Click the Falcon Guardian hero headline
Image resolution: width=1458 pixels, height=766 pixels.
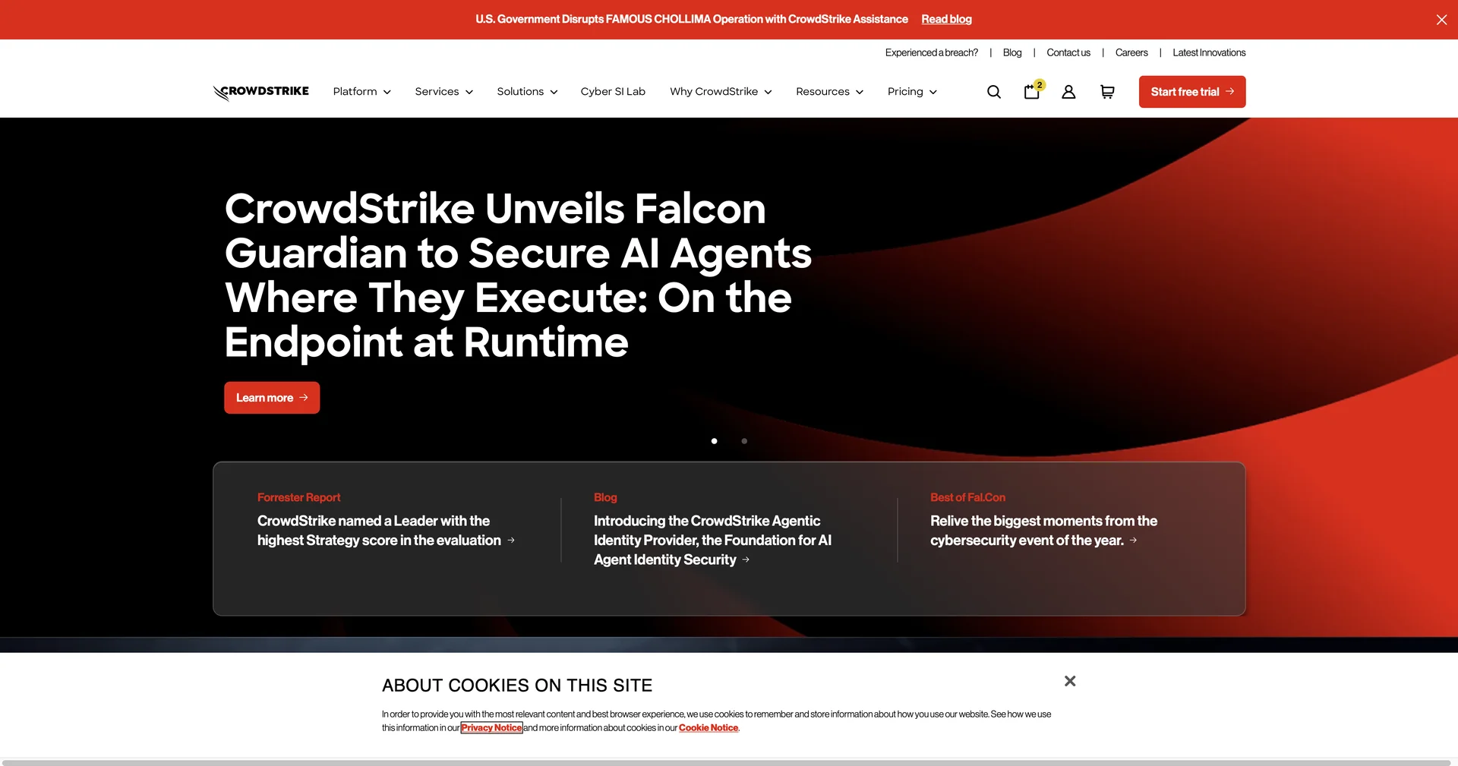coord(518,275)
